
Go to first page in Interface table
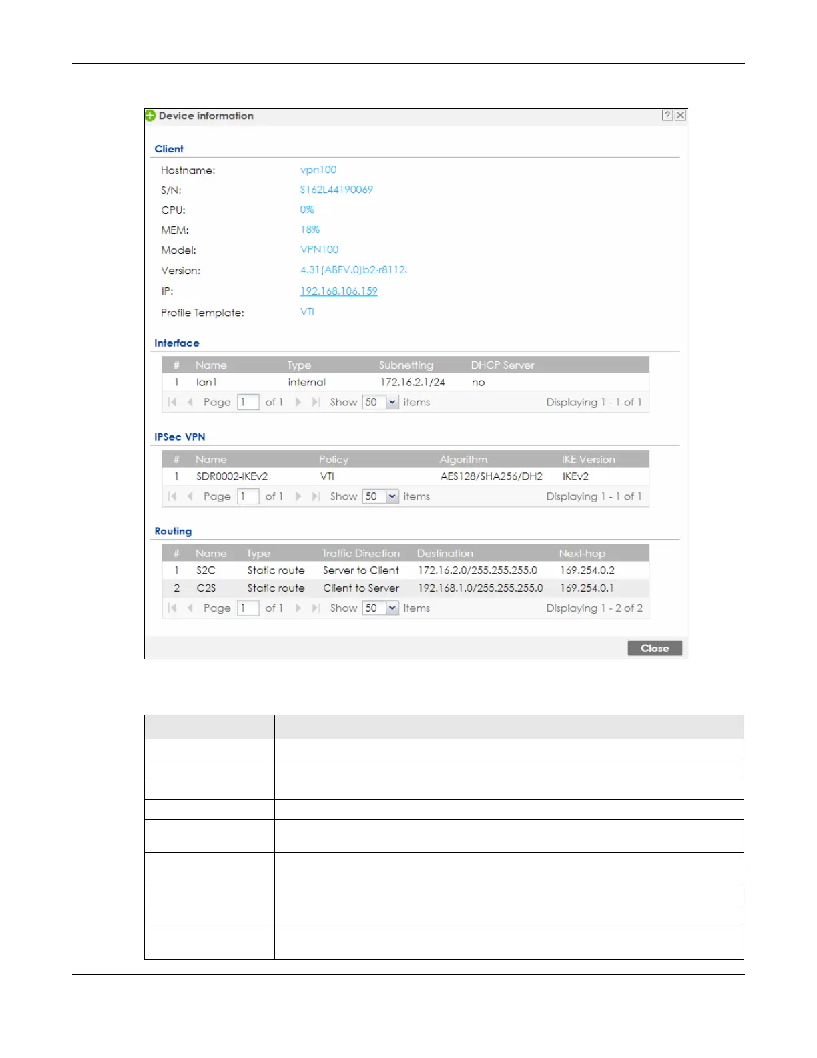click(173, 402)
